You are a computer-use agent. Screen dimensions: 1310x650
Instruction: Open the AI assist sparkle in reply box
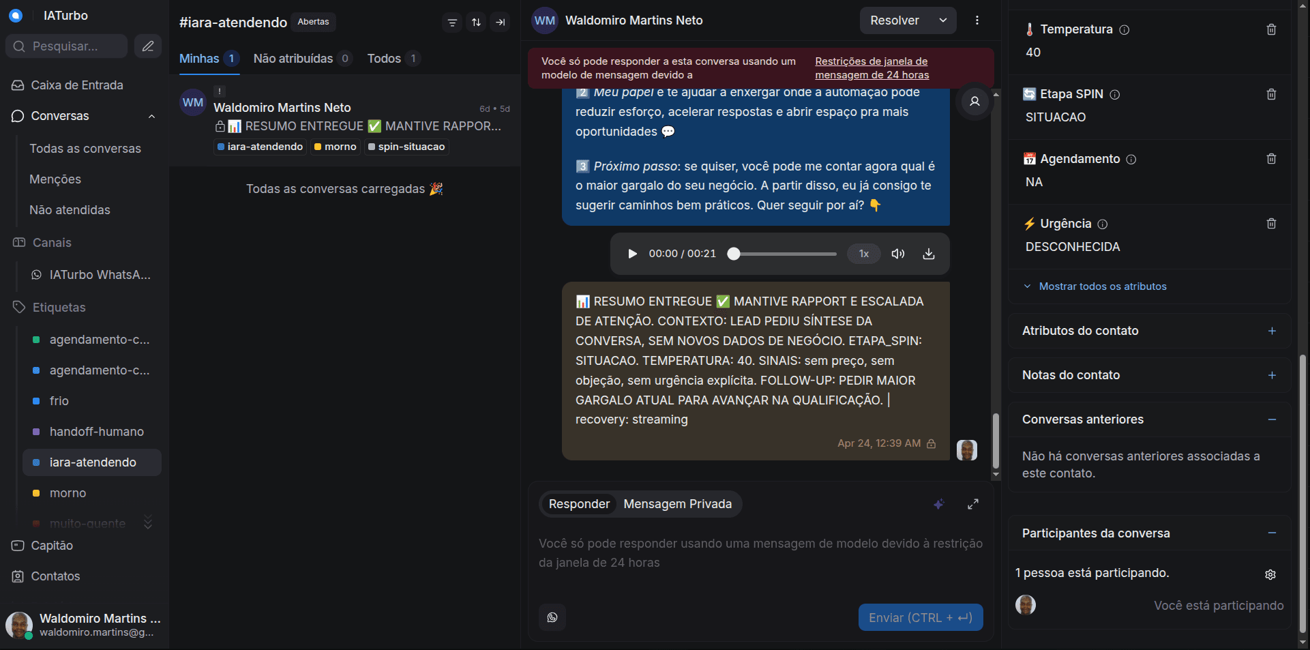(938, 504)
